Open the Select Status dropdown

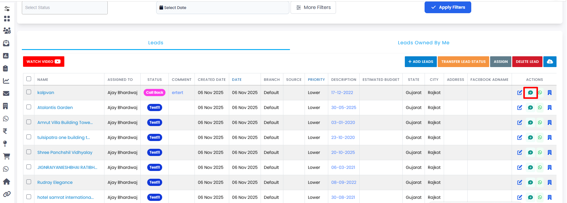[x=65, y=7]
